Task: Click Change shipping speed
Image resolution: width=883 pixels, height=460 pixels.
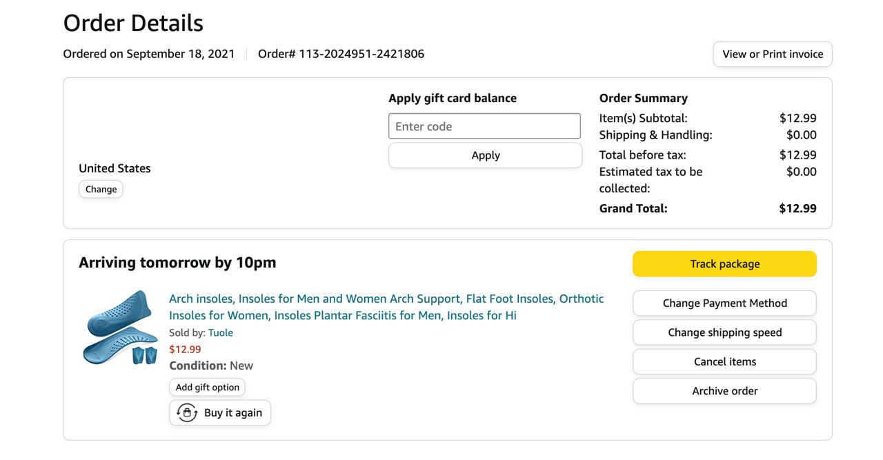Action: (x=724, y=332)
